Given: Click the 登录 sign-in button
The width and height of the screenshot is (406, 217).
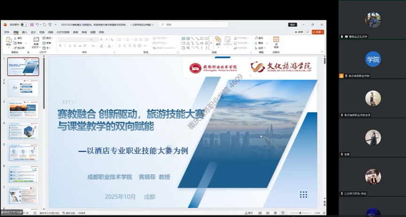Looking at the screenshot, I should pyautogui.click(x=293, y=24).
